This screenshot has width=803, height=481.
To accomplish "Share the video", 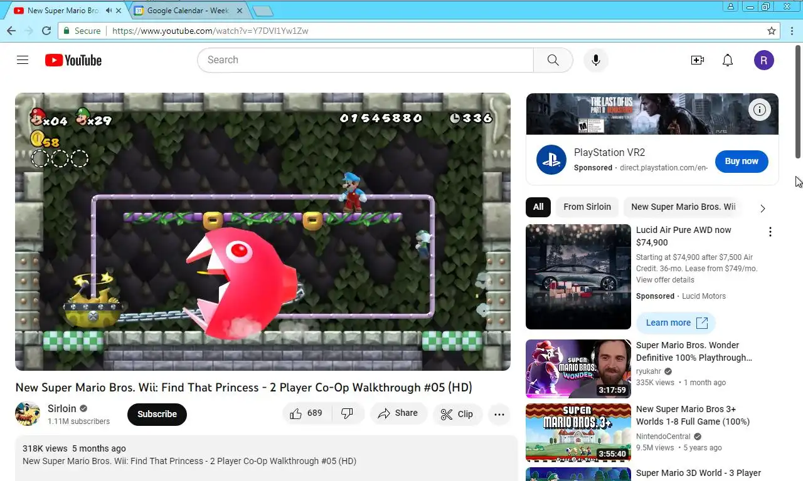I will [x=398, y=413].
